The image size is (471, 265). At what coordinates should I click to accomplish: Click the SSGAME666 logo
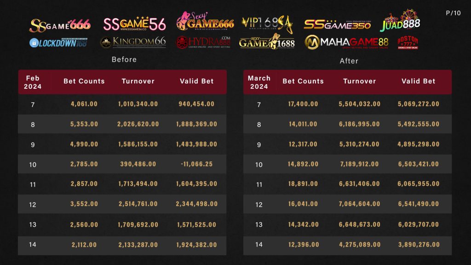coord(60,25)
